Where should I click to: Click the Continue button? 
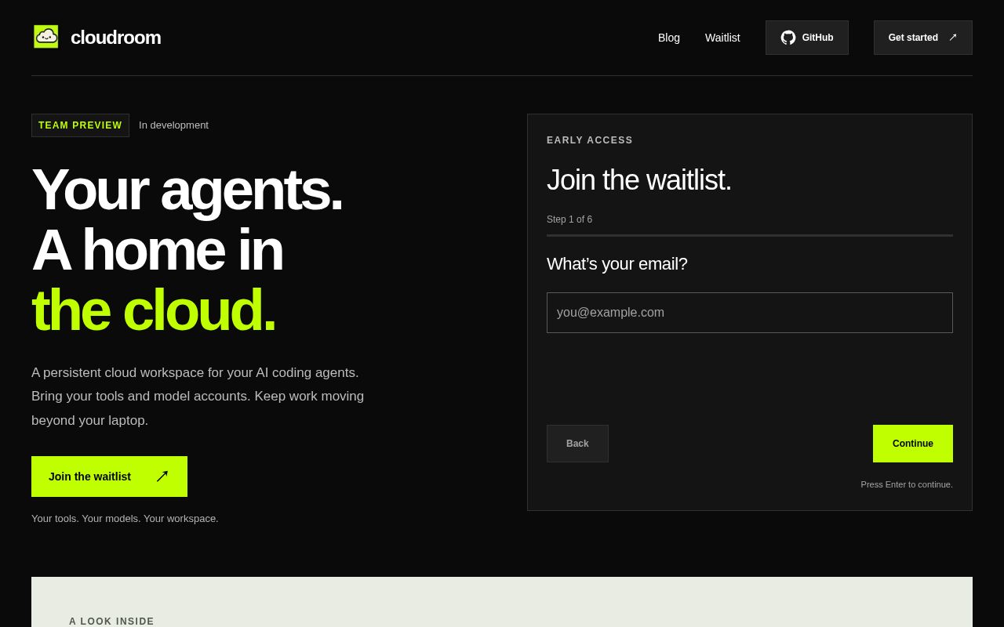point(913,444)
